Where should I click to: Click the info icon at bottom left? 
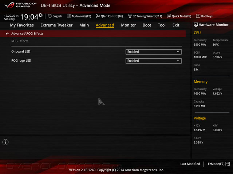click(5, 142)
